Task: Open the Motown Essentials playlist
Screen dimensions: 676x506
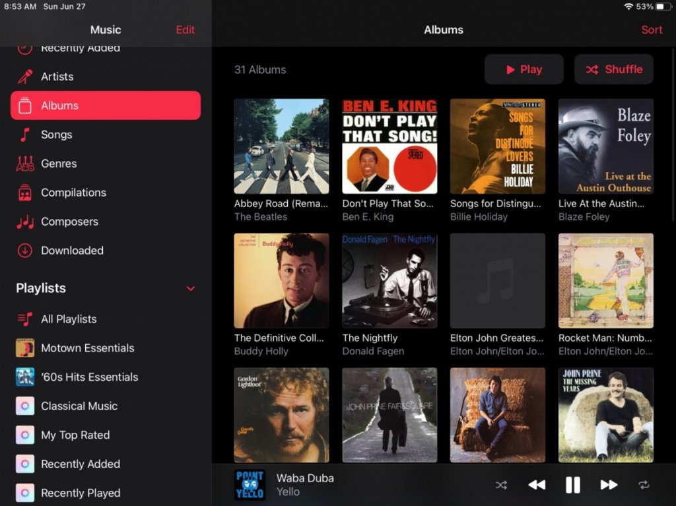Action: (x=106, y=348)
